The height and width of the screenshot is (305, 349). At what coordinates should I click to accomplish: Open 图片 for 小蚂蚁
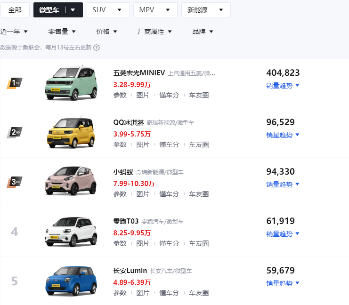point(143,194)
